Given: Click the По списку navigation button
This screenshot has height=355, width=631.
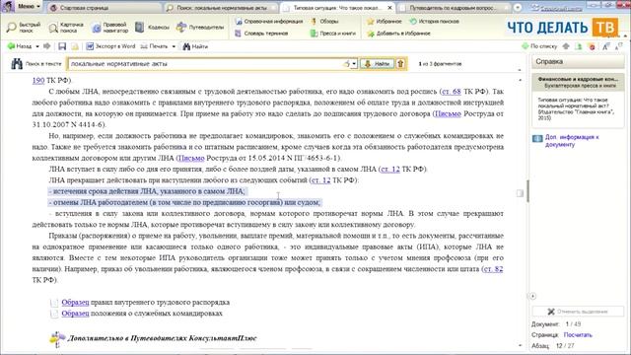Looking at the screenshot, I should (539, 46).
